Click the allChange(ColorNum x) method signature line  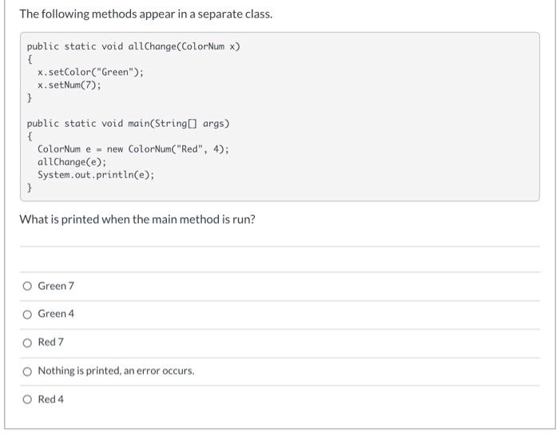point(133,46)
